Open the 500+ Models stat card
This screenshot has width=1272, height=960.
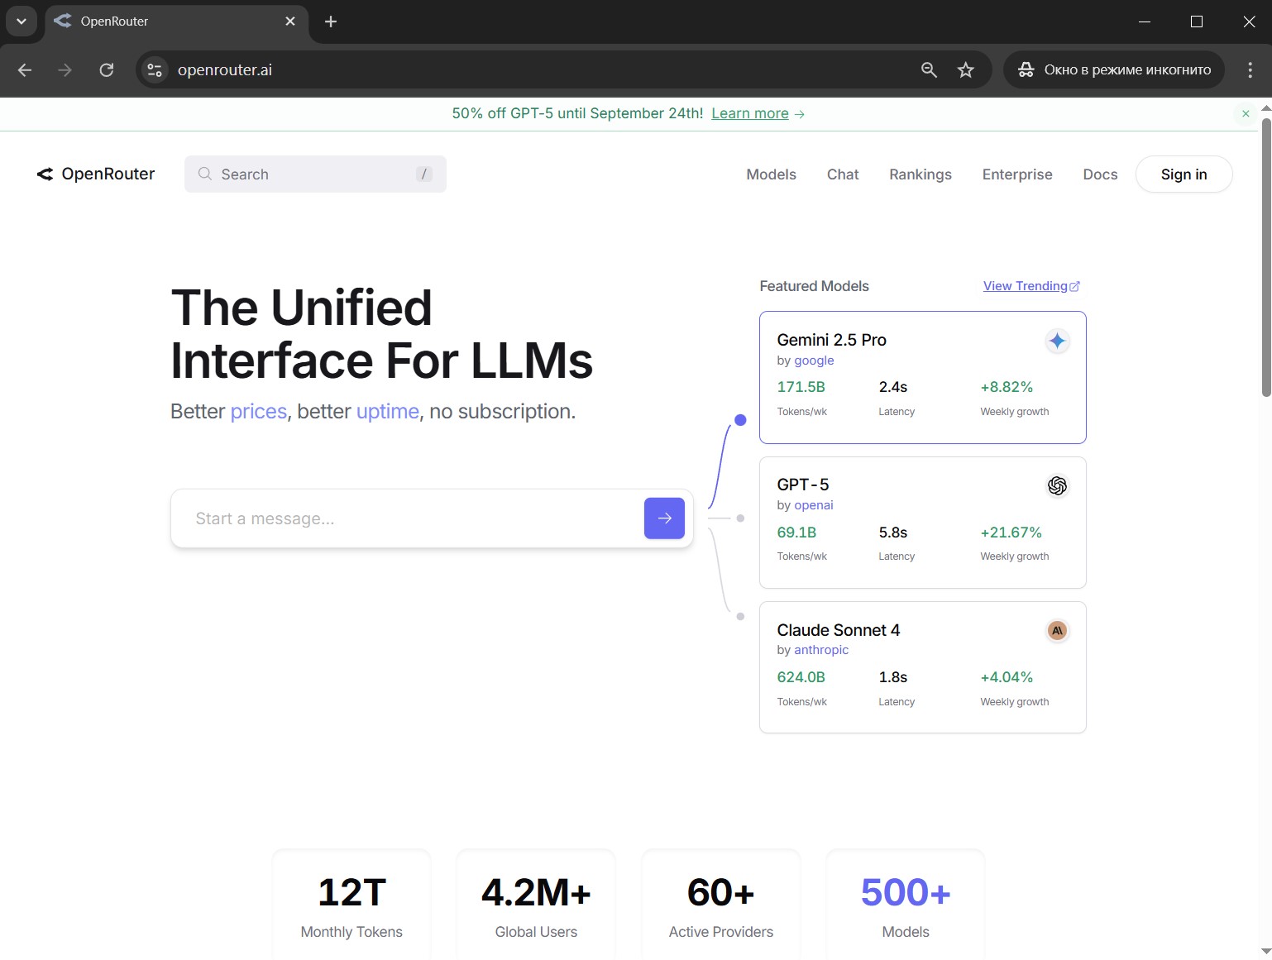click(x=906, y=904)
